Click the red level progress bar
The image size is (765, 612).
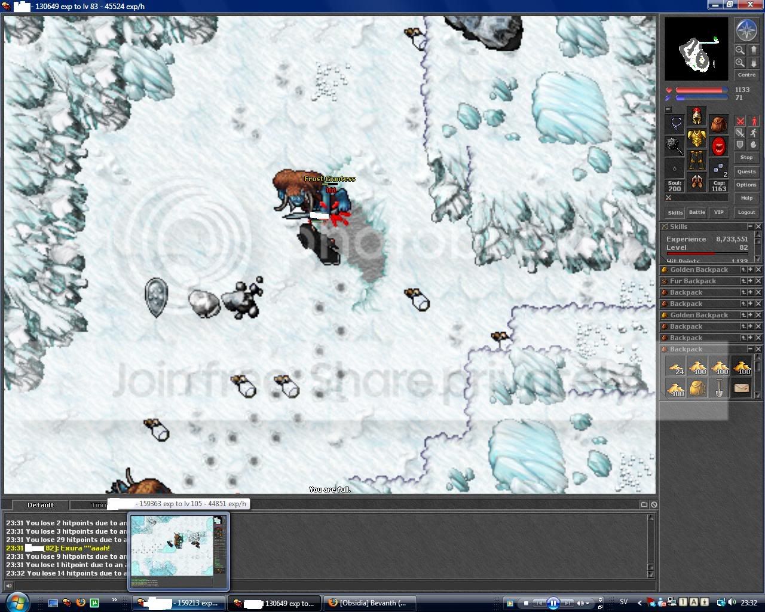[707, 253]
